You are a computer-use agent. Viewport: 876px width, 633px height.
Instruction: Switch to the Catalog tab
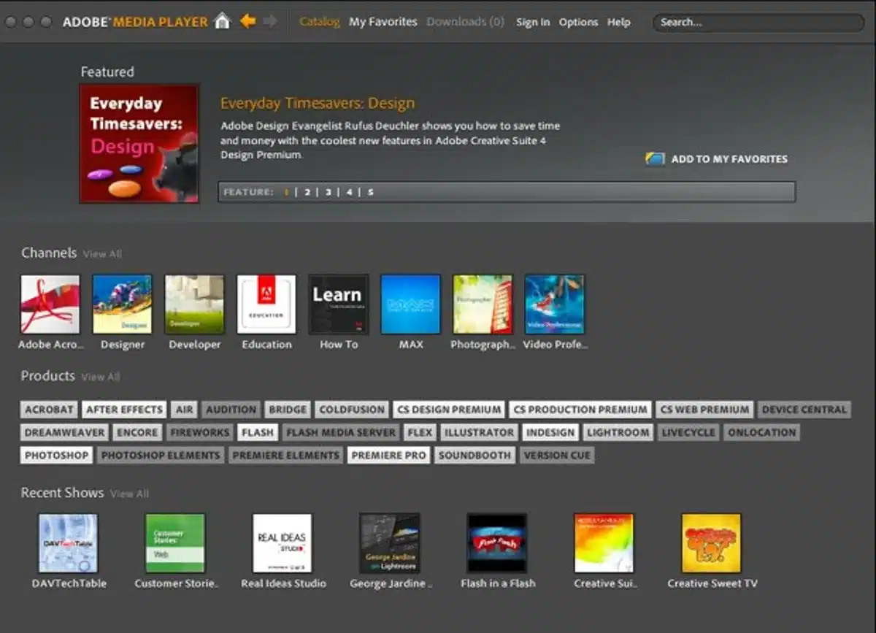tap(320, 22)
